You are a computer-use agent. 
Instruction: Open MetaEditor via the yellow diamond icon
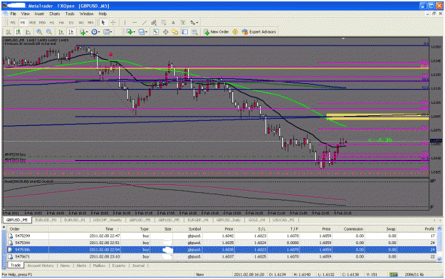[235, 32]
